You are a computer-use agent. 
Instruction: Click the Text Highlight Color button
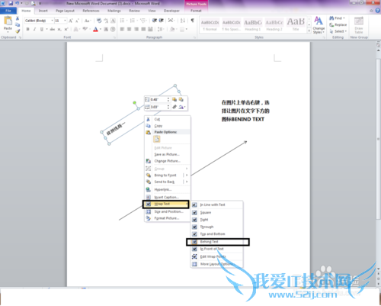(x=85, y=29)
